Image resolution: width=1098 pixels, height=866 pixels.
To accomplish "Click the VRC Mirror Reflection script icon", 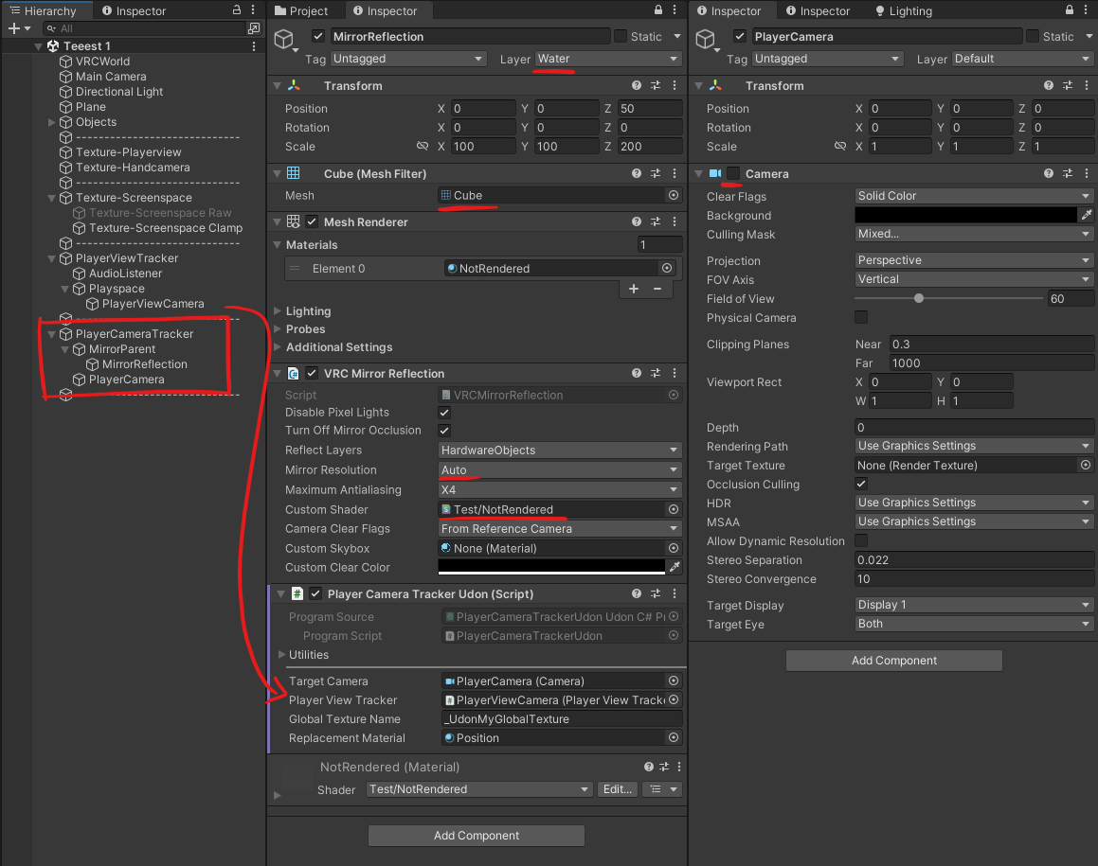I will click(294, 373).
